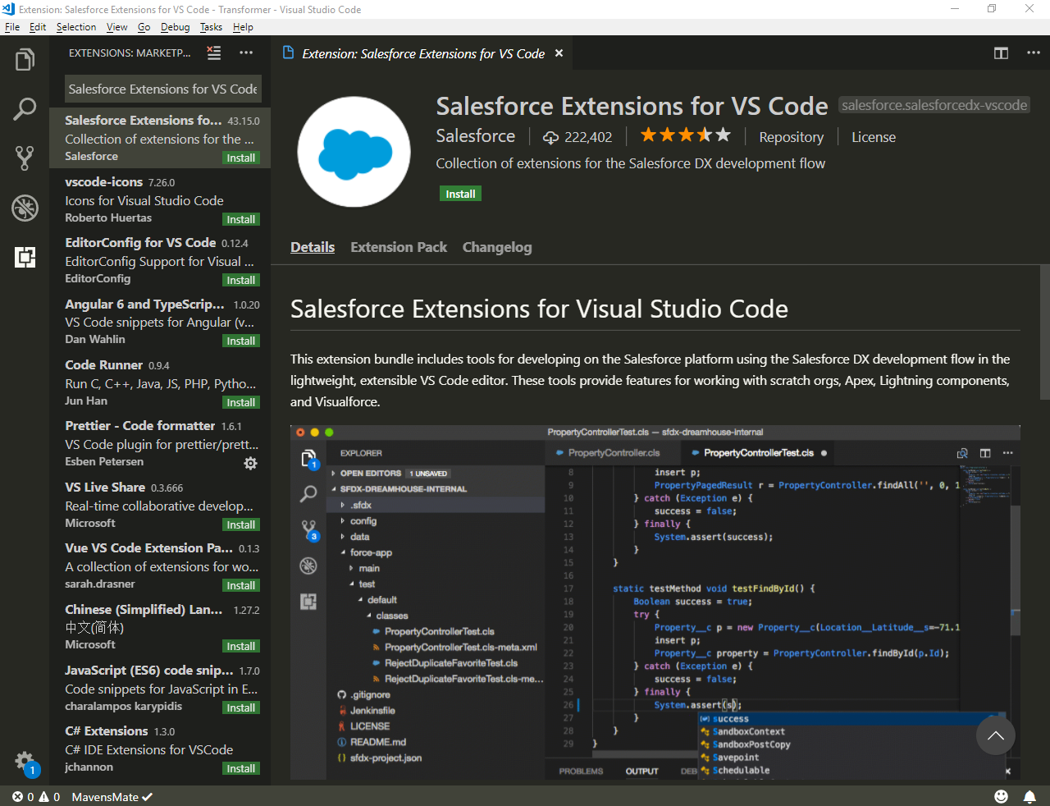This screenshot has width=1050, height=806.
Task: Select the Salesforce Extensions editor tab
Action: pyautogui.click(x=422, y=53)
